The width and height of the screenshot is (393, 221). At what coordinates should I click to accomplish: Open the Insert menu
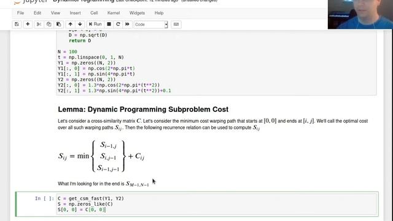75,13
